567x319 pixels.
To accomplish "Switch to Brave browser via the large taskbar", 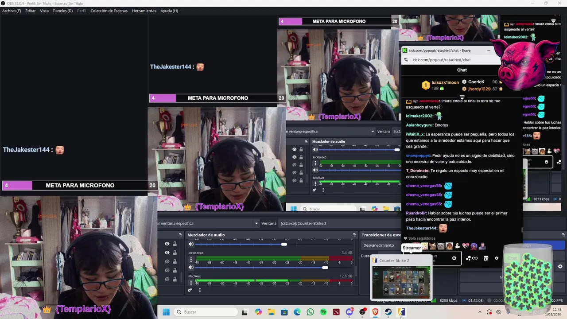I will 375,312.
